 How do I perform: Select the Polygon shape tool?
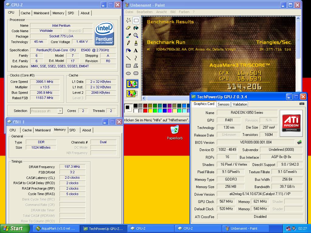click(136, 66)
